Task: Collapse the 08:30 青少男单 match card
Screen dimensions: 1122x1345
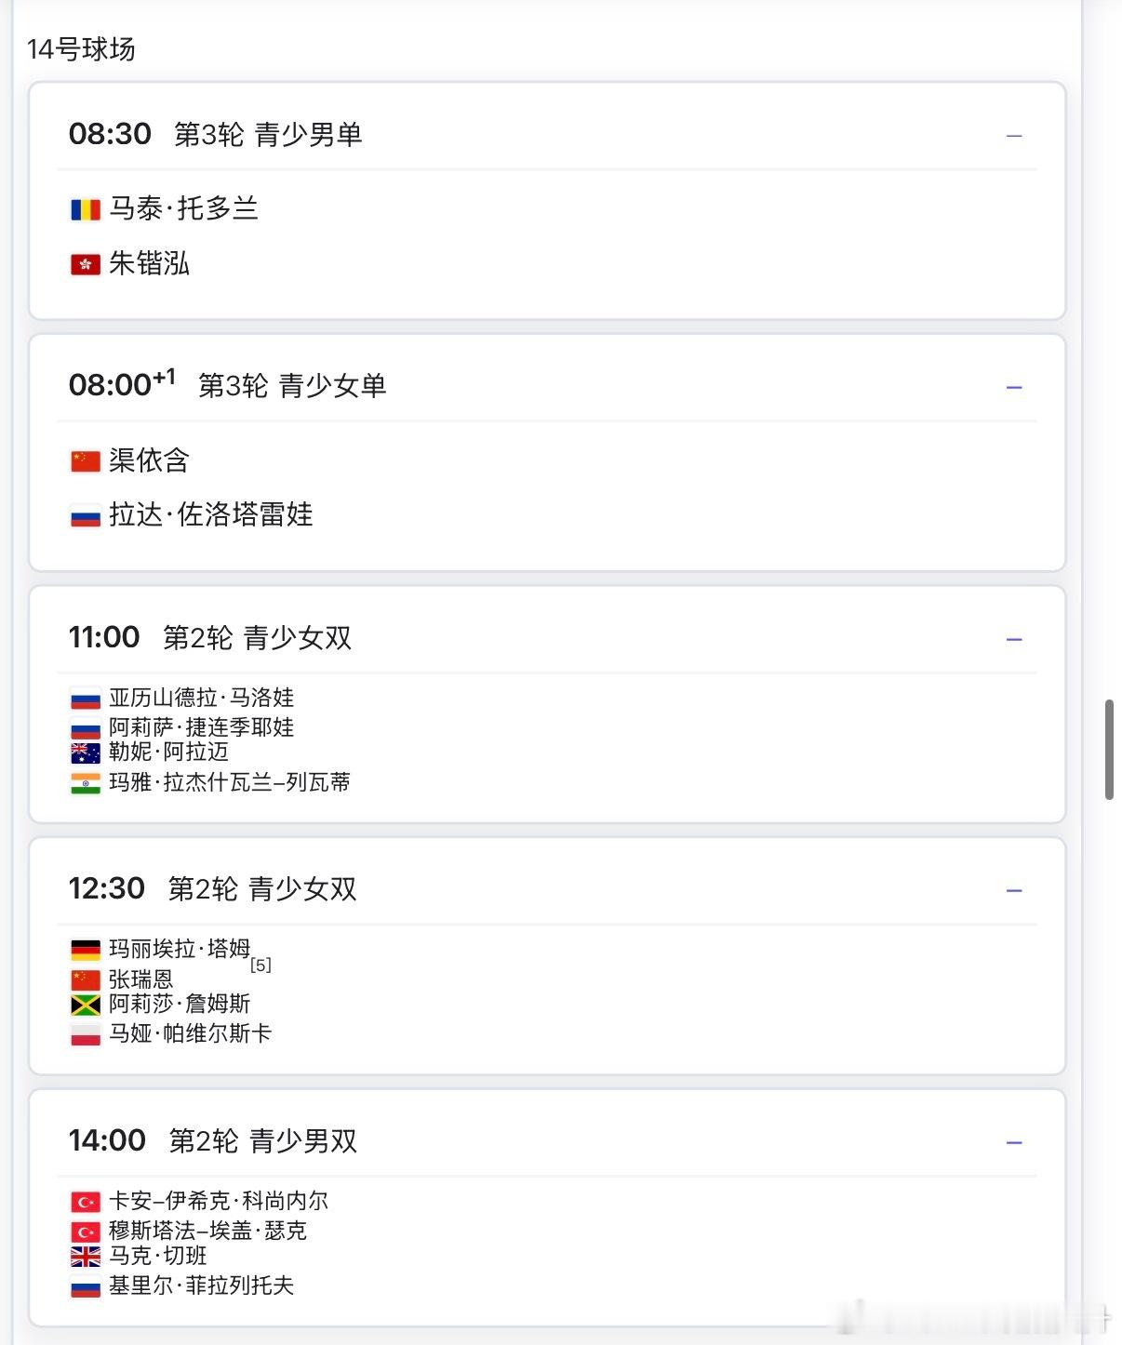Action: point(1014,136)
